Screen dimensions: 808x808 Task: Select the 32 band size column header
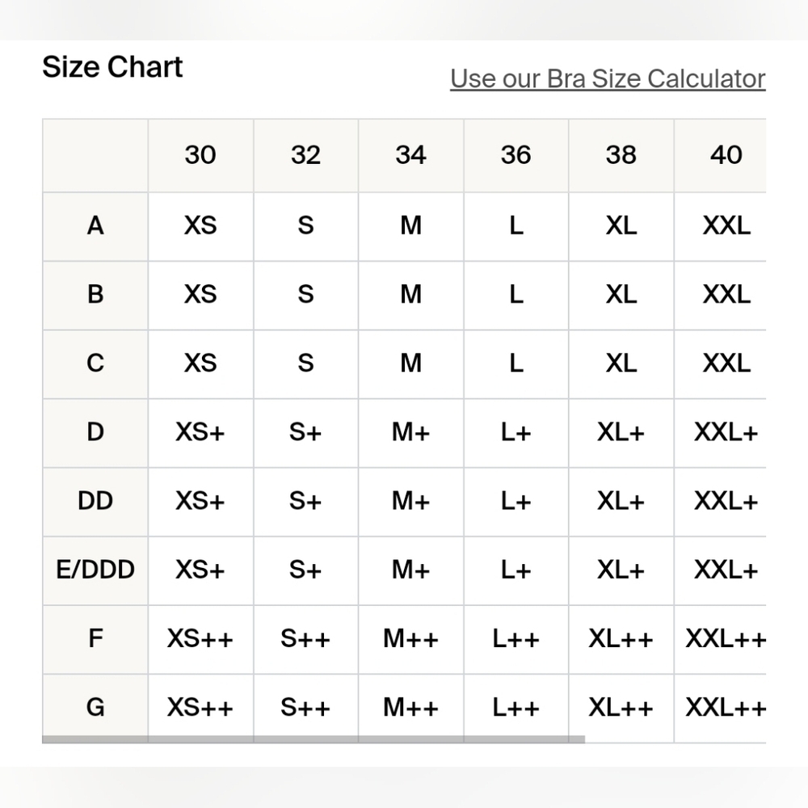pyautogui.click(x=305, y=155)
